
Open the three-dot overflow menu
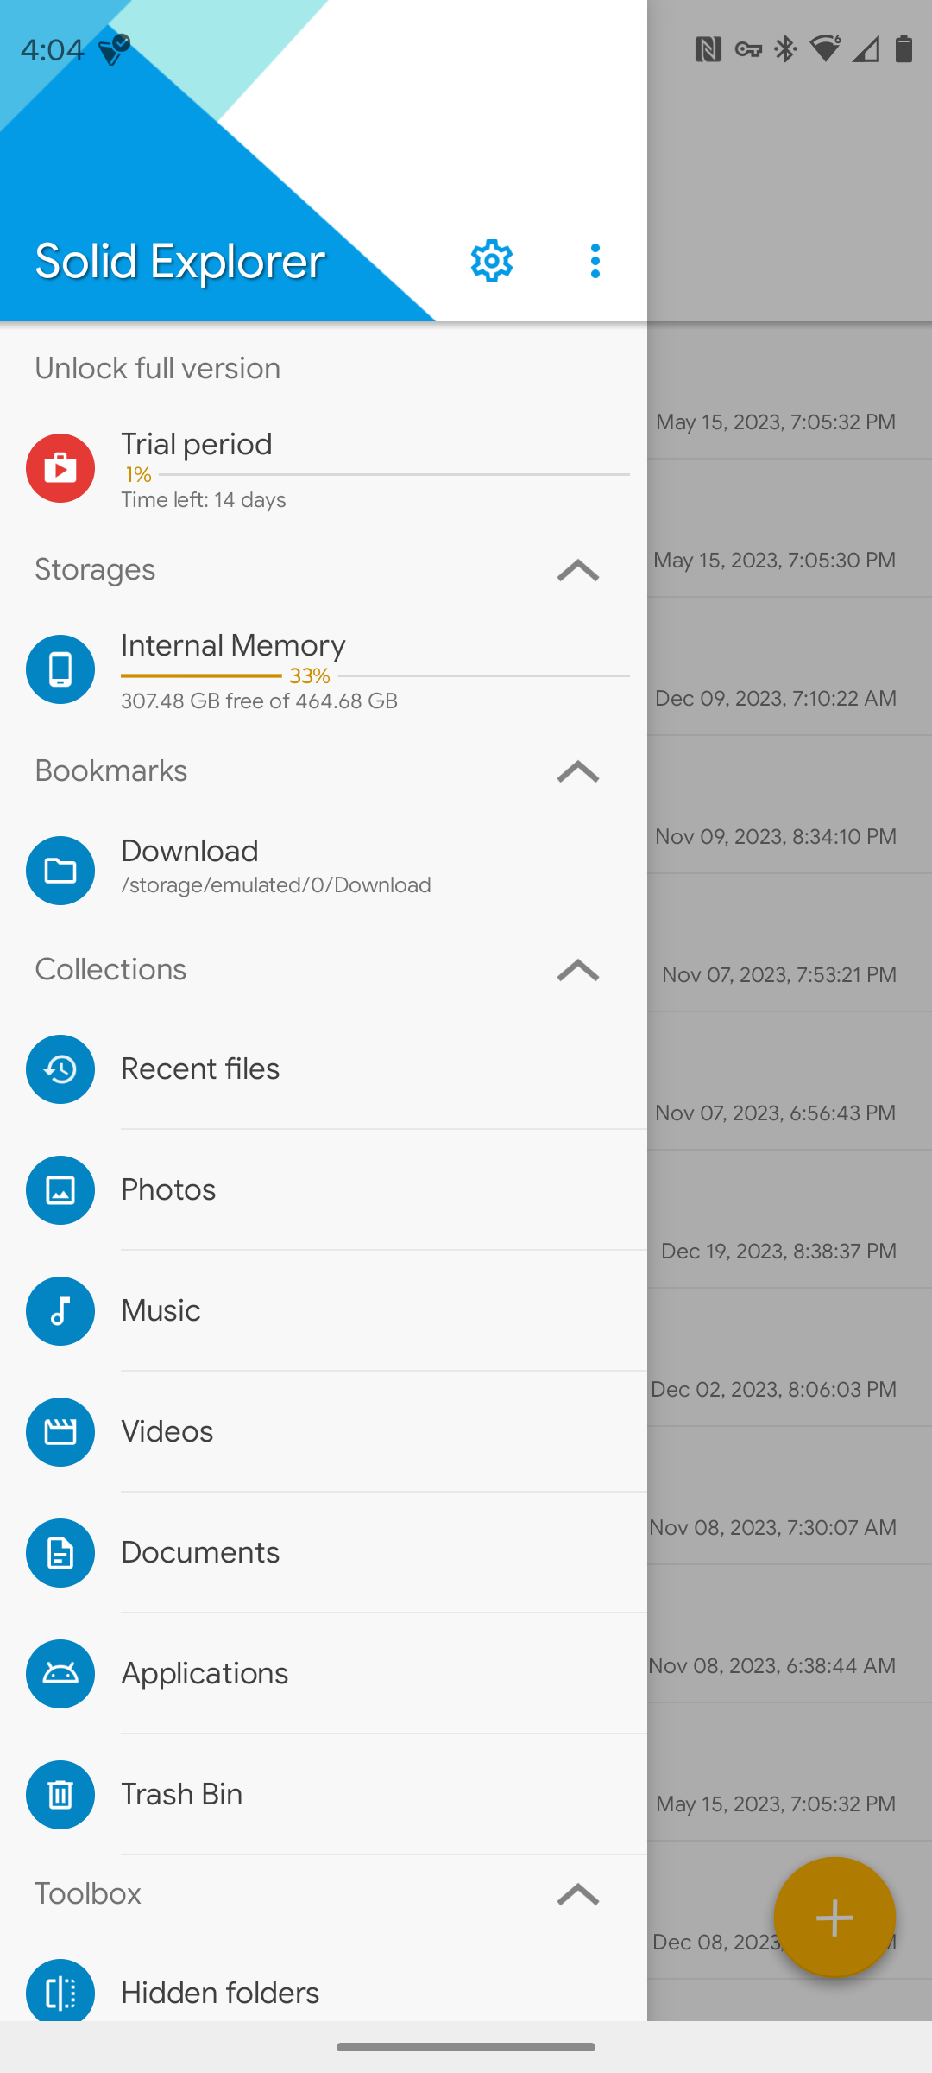[595, 261]
